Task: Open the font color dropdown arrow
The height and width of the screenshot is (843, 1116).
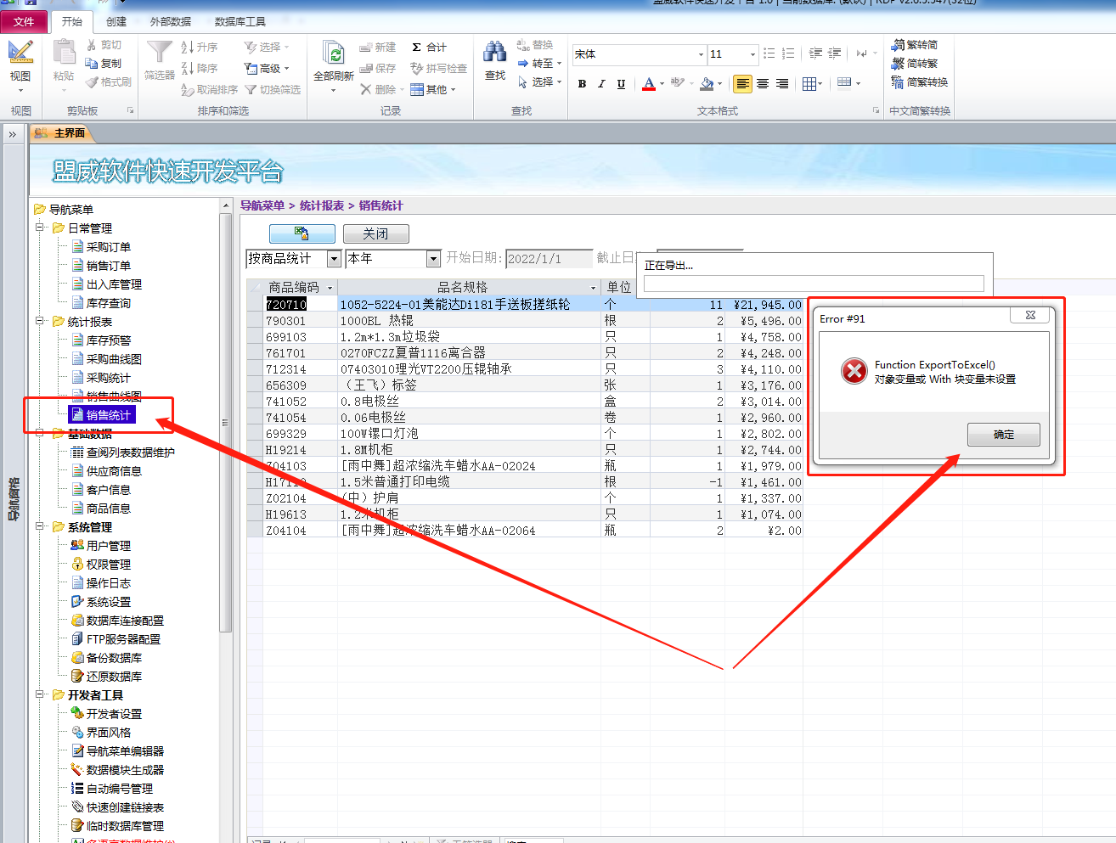Action: pyautogui.click(x=662, y=84)
